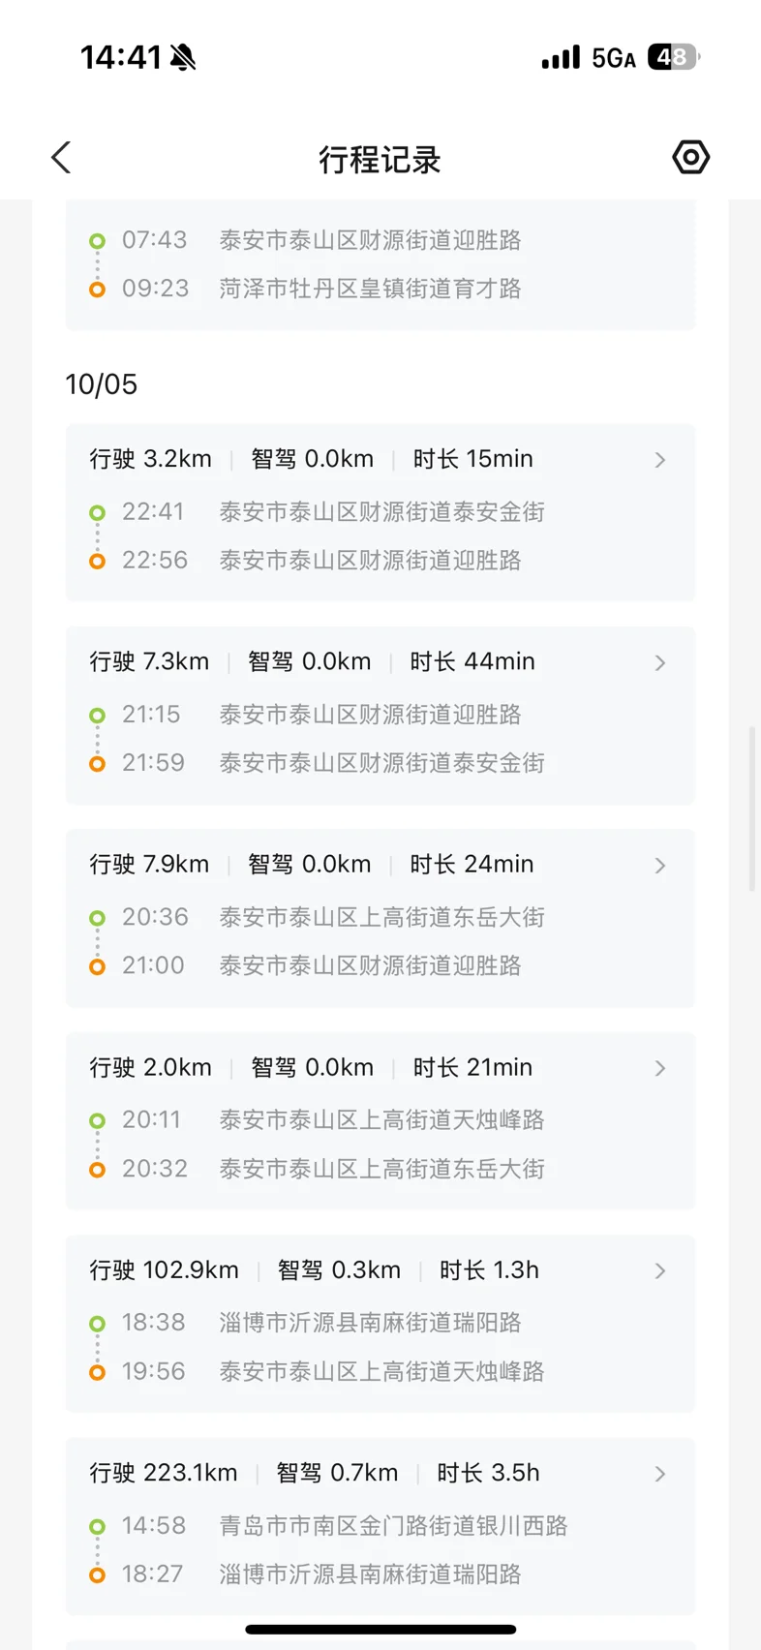The height and width of the screenshot is (1650, 761).
Task: Open trip starting 20:11 at 天烛峰路
Action: tap(380, 1120)
